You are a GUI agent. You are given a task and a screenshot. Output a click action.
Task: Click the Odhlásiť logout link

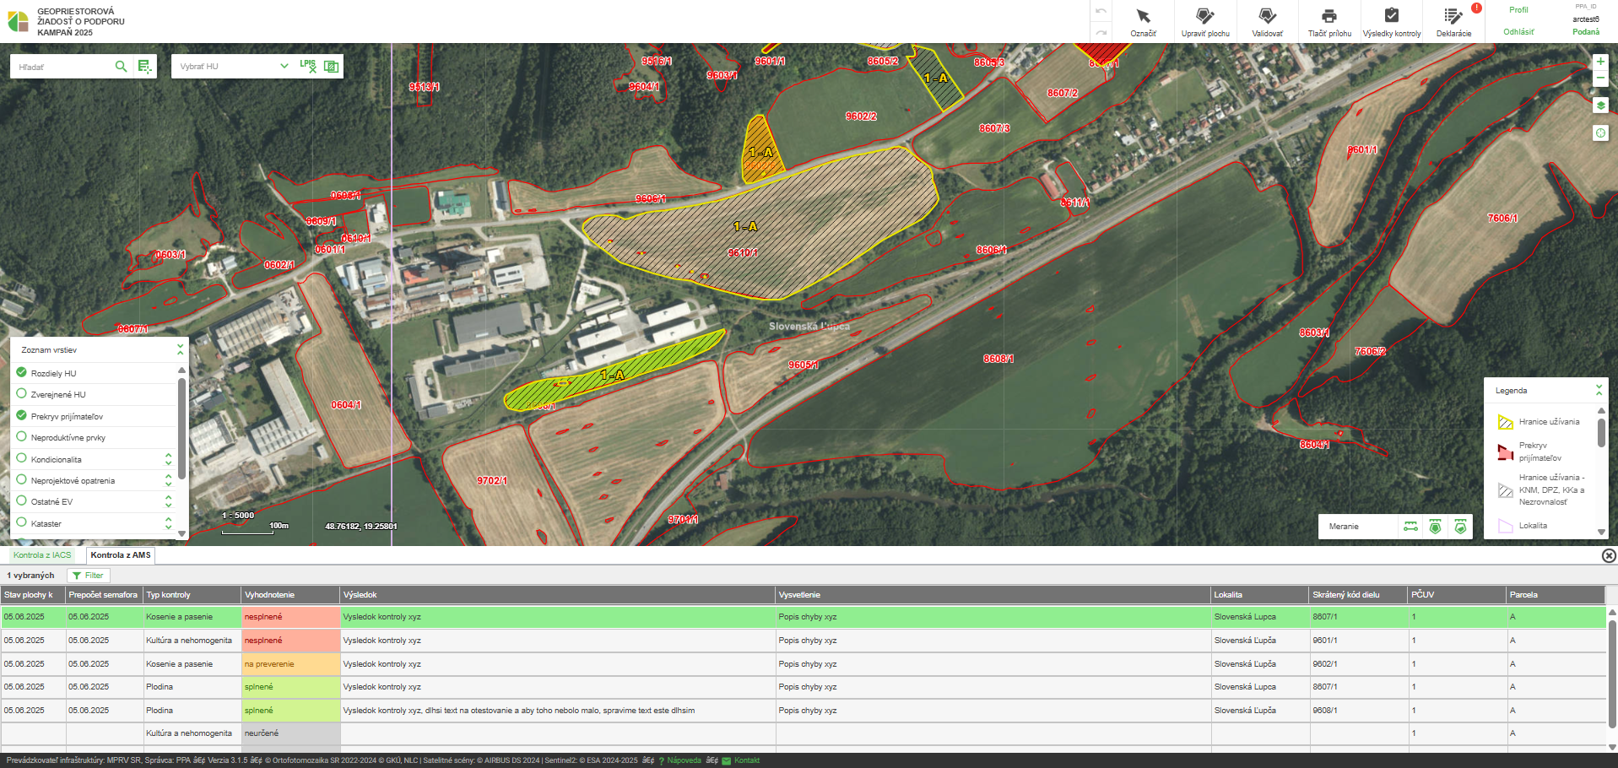point(1518,32)
